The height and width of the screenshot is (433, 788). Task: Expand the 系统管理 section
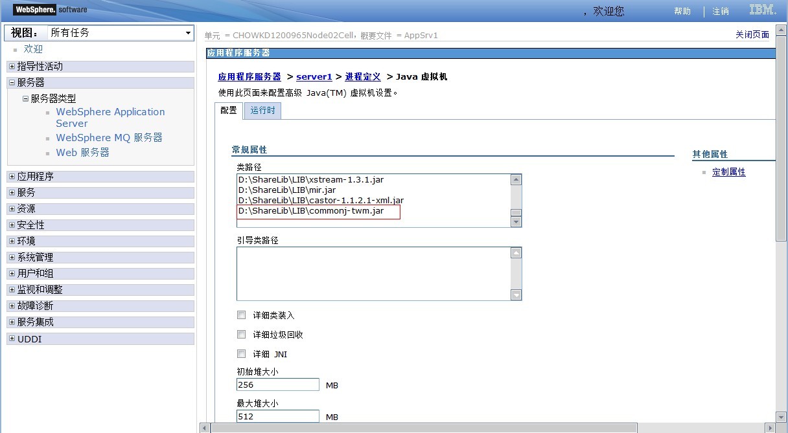point(12,258)
